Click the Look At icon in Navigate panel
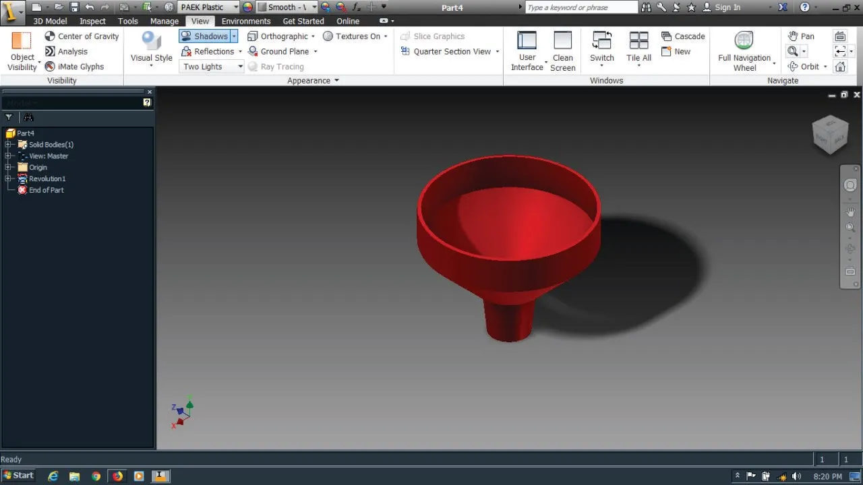The width and height of the screenshot is (863, 485). pos(840,36)
